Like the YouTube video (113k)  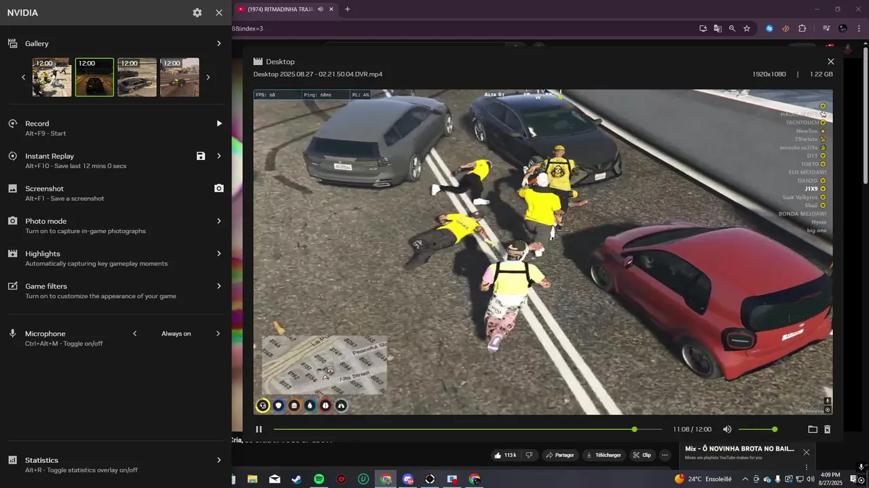coord(505,455)
